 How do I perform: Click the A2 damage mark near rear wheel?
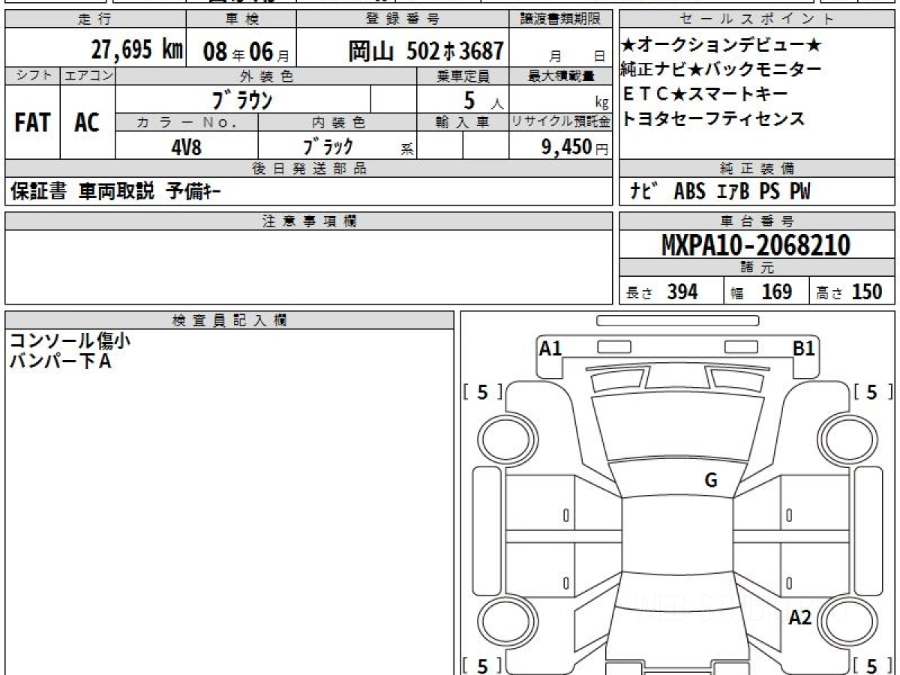pyautogui.click(x=800, y=617)
